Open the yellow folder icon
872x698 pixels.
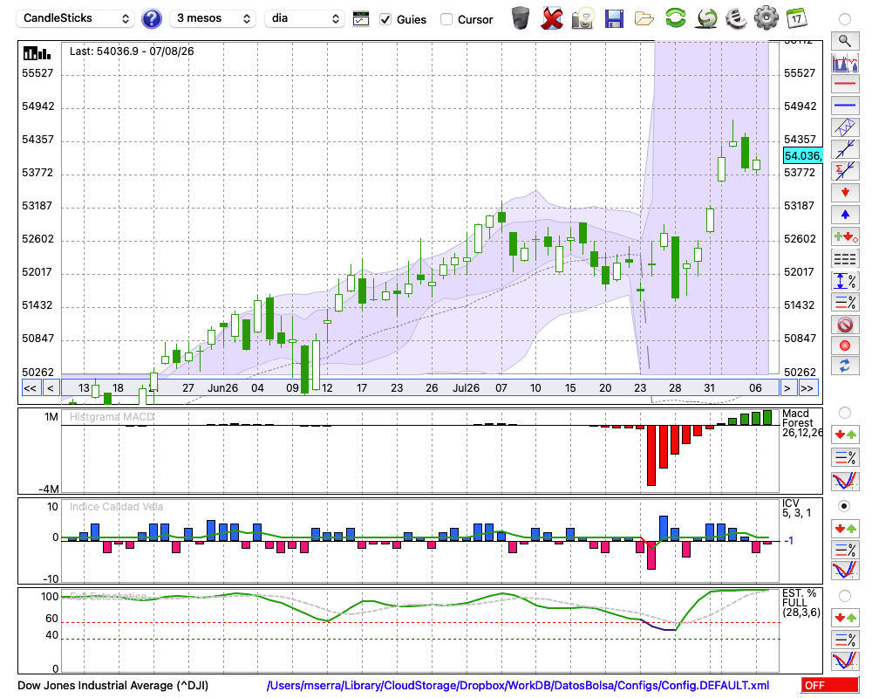coord(644,19)
